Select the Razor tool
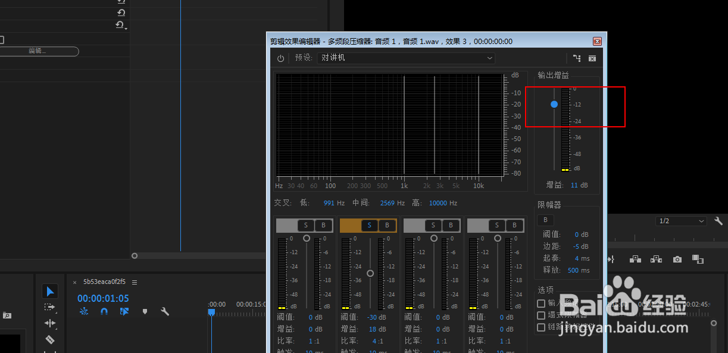The width and height of the screenshot is (728, 353). (x=50, y=340)
